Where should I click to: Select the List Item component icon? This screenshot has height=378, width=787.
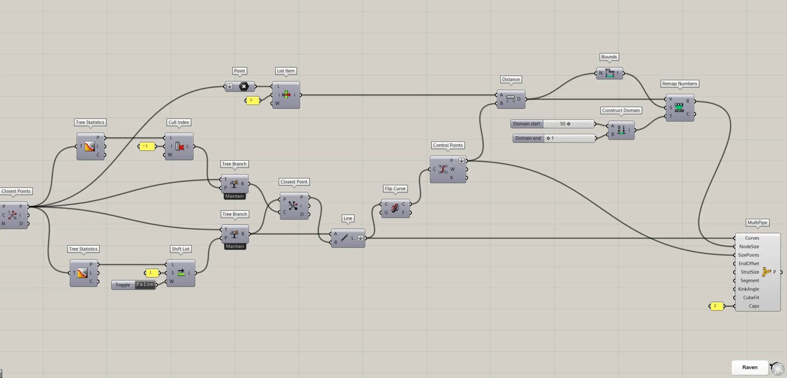(286, 95)
